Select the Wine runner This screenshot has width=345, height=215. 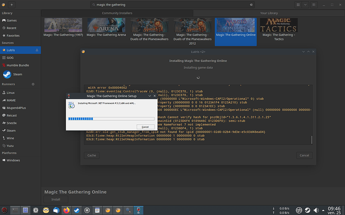tap(20, 138)
